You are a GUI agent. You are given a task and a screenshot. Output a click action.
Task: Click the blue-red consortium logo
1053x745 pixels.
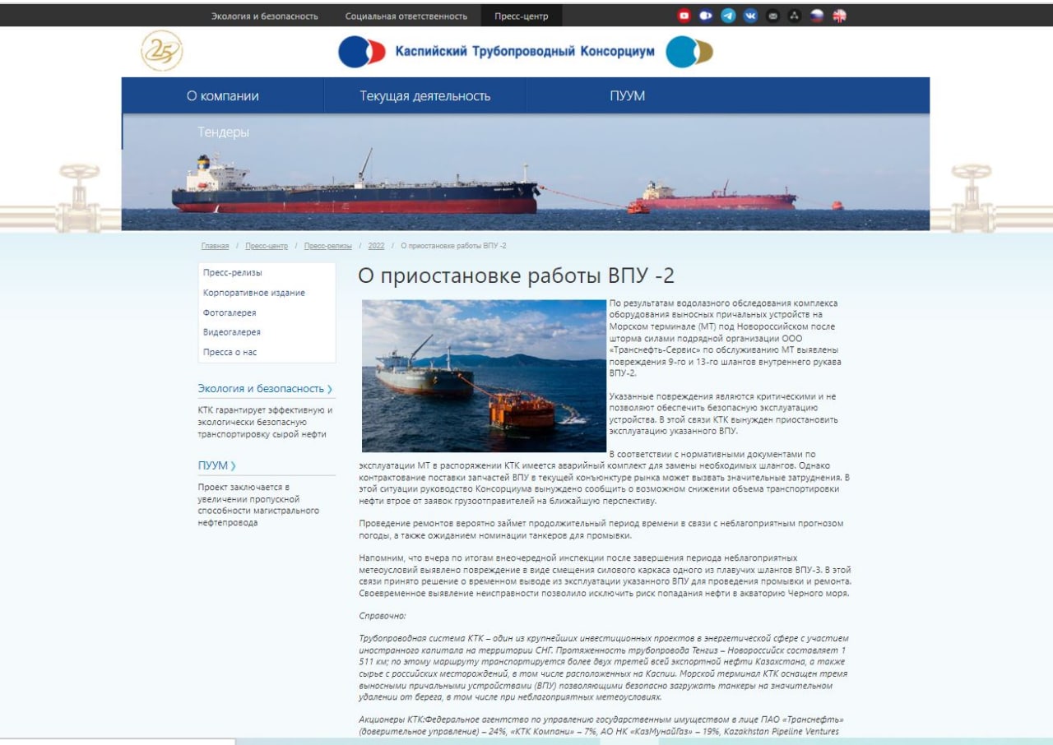(362, 52)
